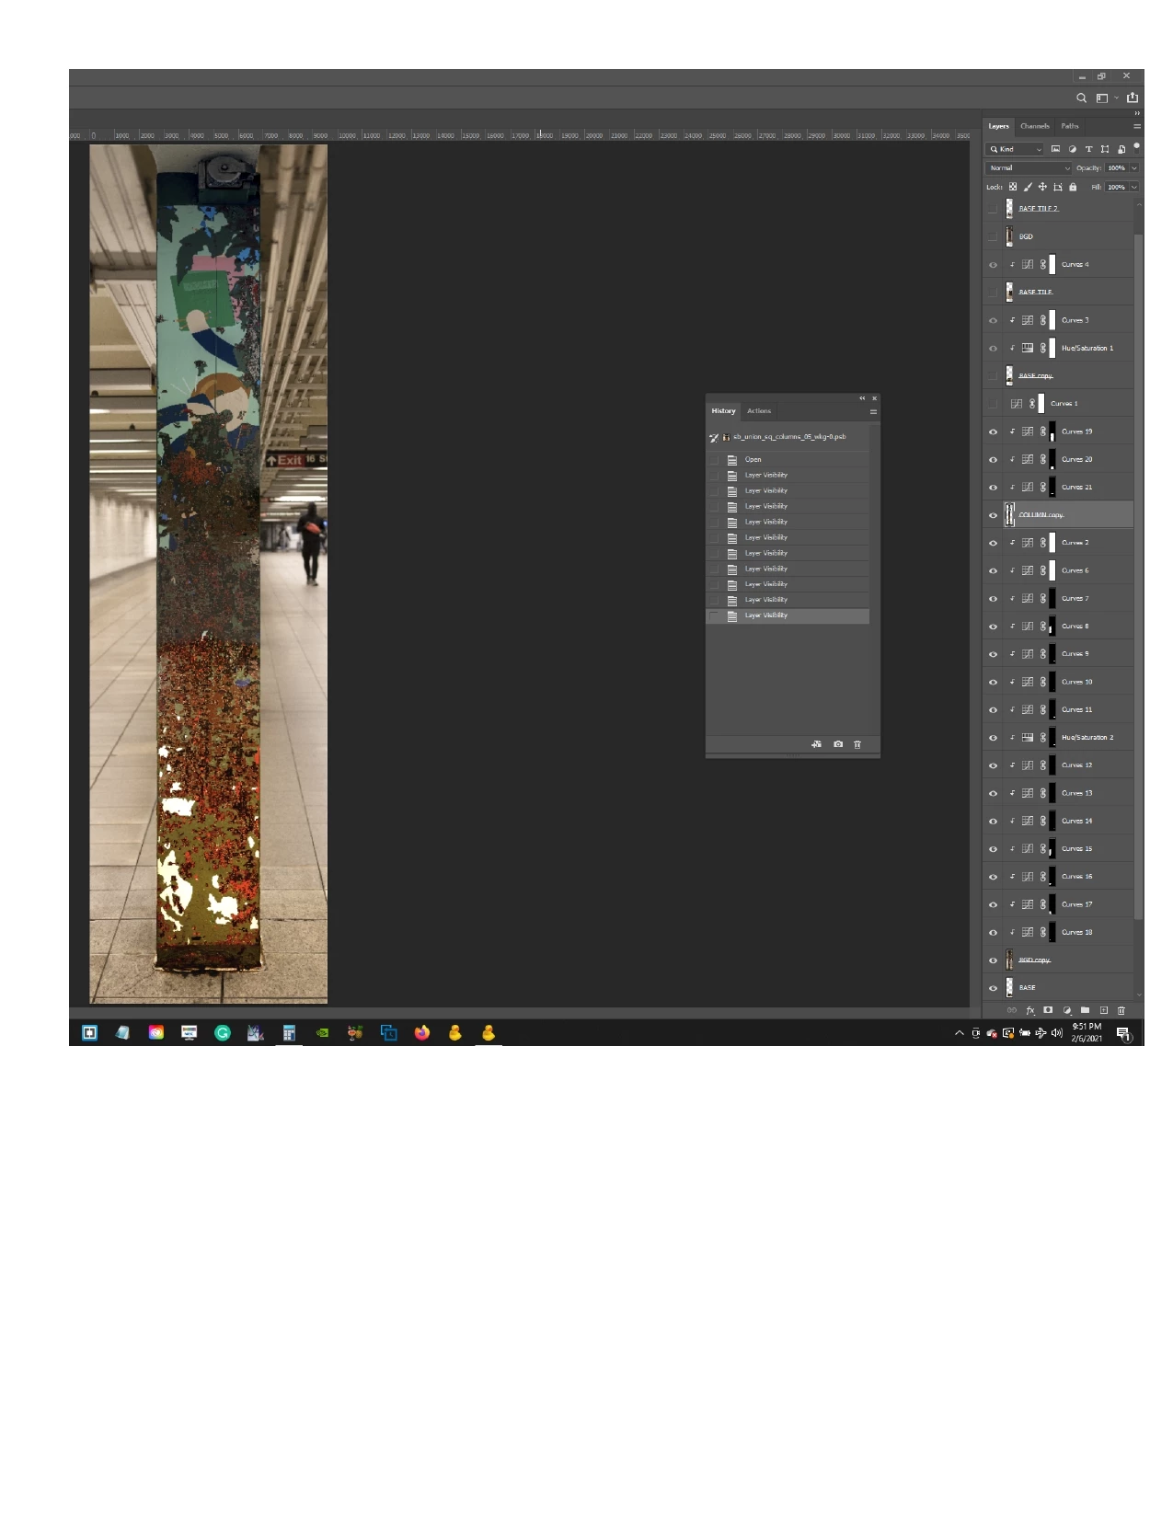Screen dimensions: 1173x1518
Task: Lock transparent pixels icon in Layers panel
Action: click(x=1013, y=187)
